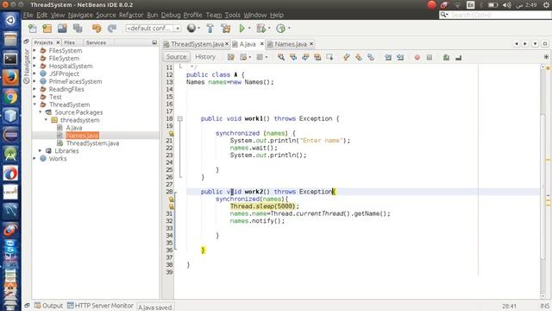Click the Redo arrow icon
This screenshot has height=311, width=552.
(112, 29)
